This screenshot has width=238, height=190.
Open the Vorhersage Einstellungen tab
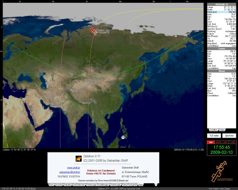[98, 185]
